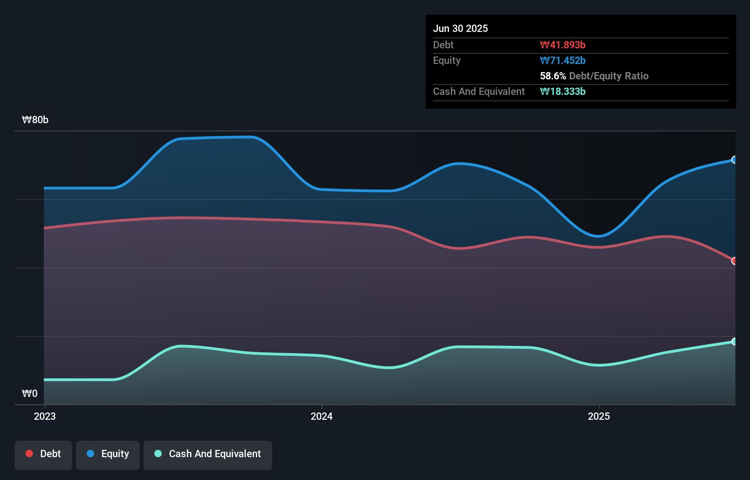Select the Cash endpoint marker on the chart
The height and width of the screenshot is (480, 750).
734,341
